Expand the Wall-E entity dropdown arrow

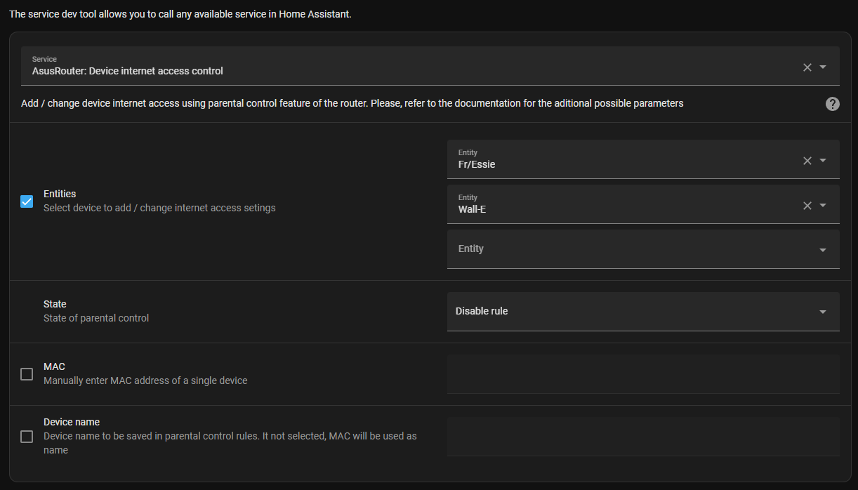click(x=823, y=205)
